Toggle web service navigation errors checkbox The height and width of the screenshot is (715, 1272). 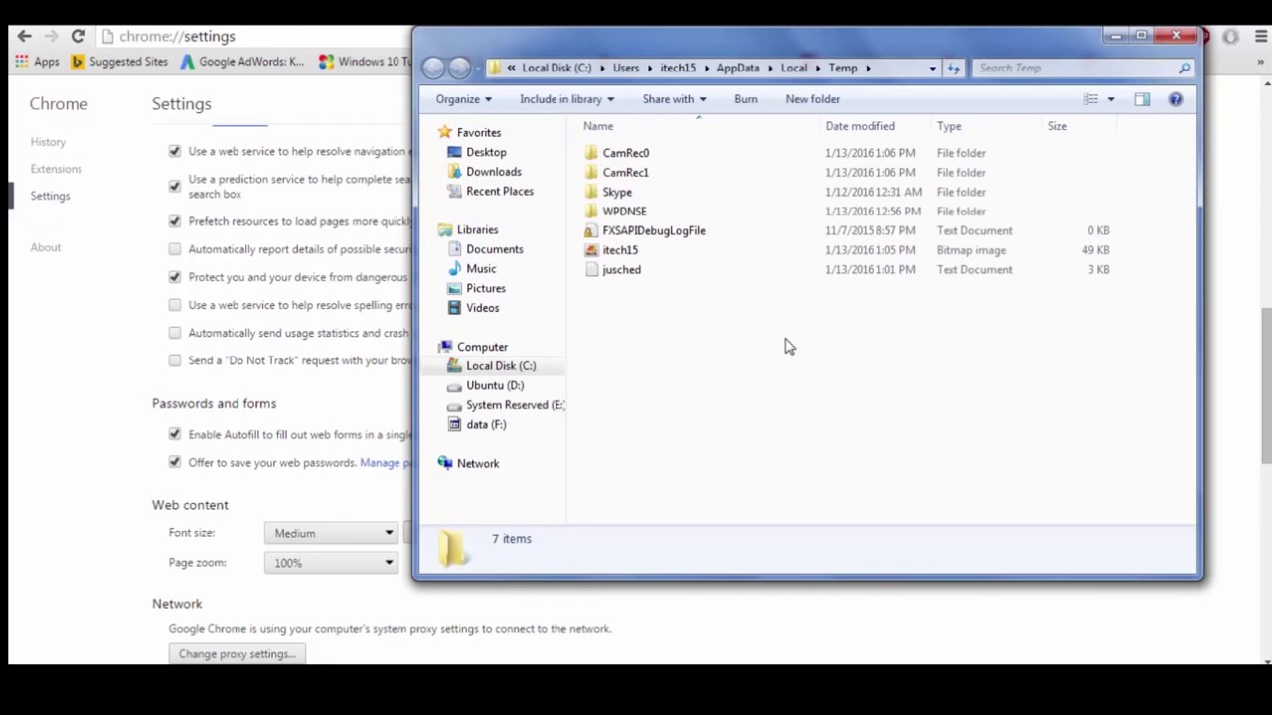[x=175, y=151]
